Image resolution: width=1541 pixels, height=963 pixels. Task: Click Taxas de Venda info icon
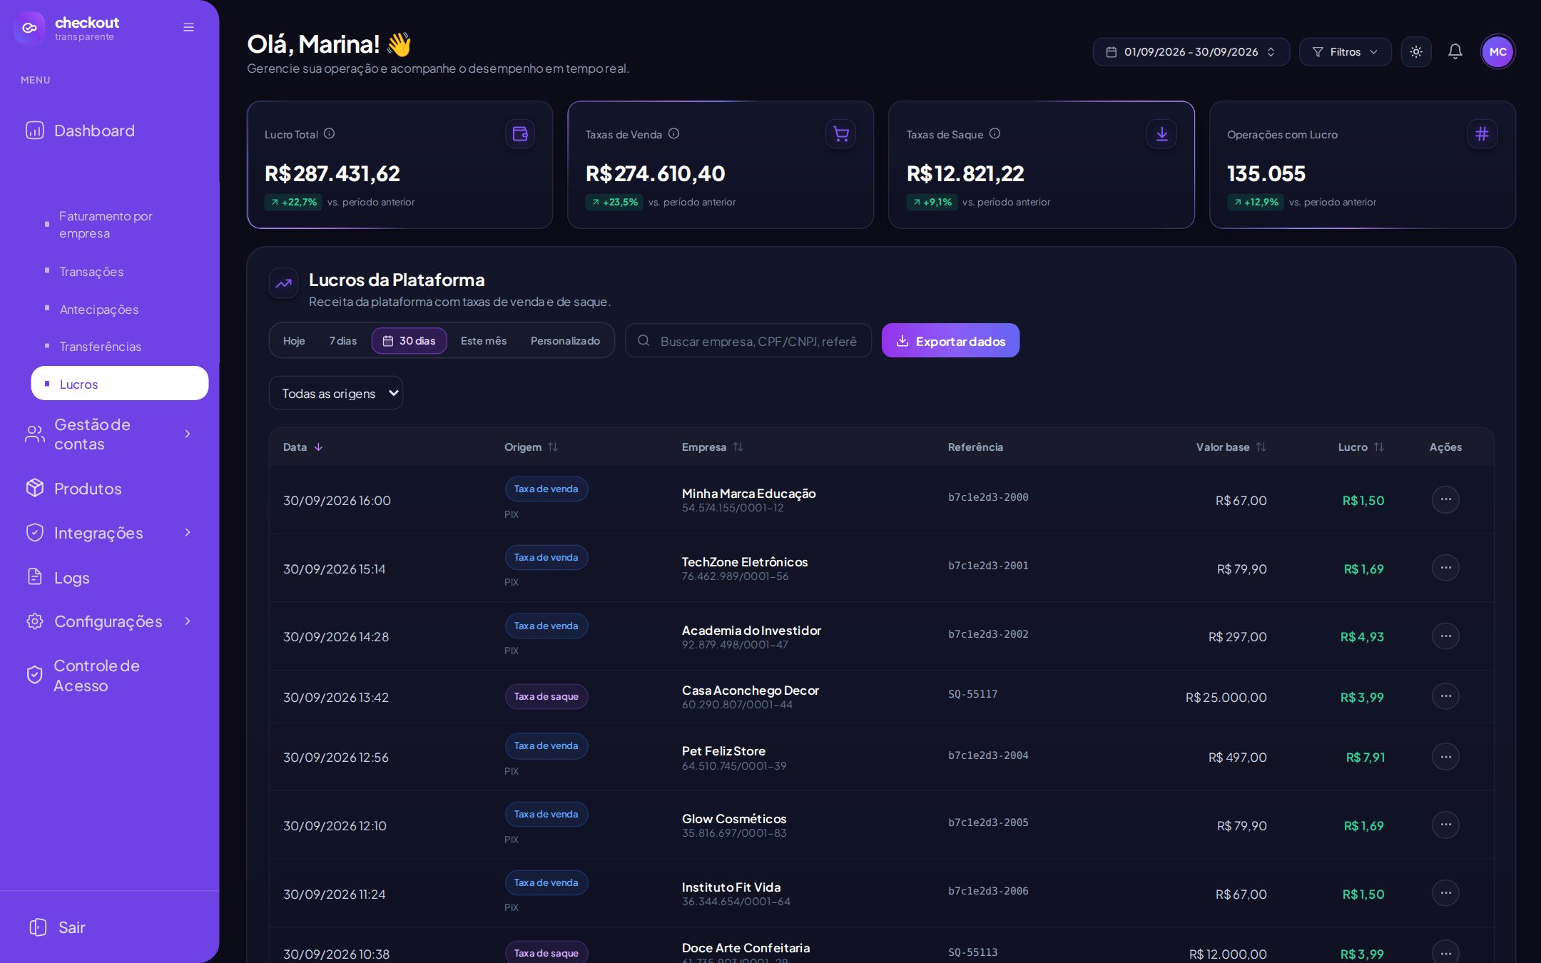pyautogui.click(x=673, y=133)
